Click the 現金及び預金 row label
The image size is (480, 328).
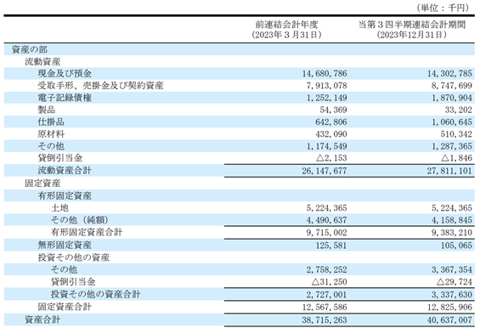tap(65, 73)
